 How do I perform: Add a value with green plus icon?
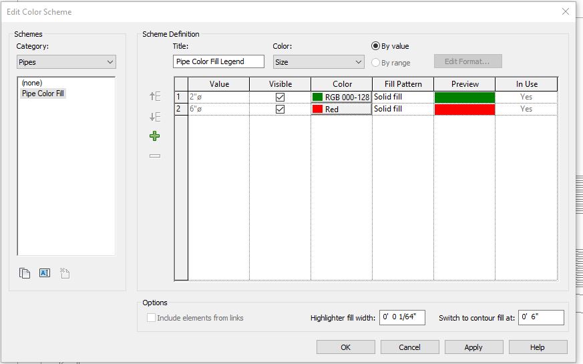pyautogui.click(x=155, y=136)
